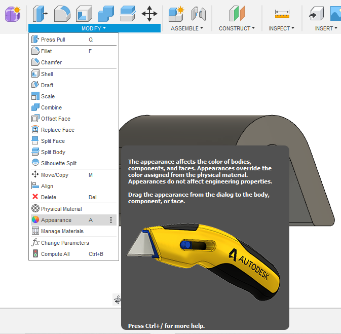The height and width of the screenshot is (334, 341).
Task: Choose Manage Materials from the menu
Action: tap(74, 231)
